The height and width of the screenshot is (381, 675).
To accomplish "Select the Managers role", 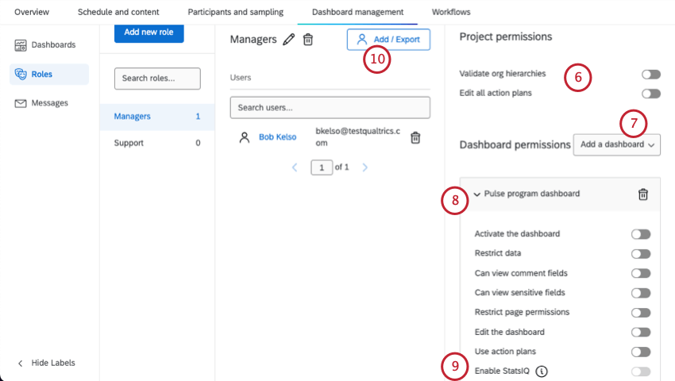I will (x=157, y=117).
